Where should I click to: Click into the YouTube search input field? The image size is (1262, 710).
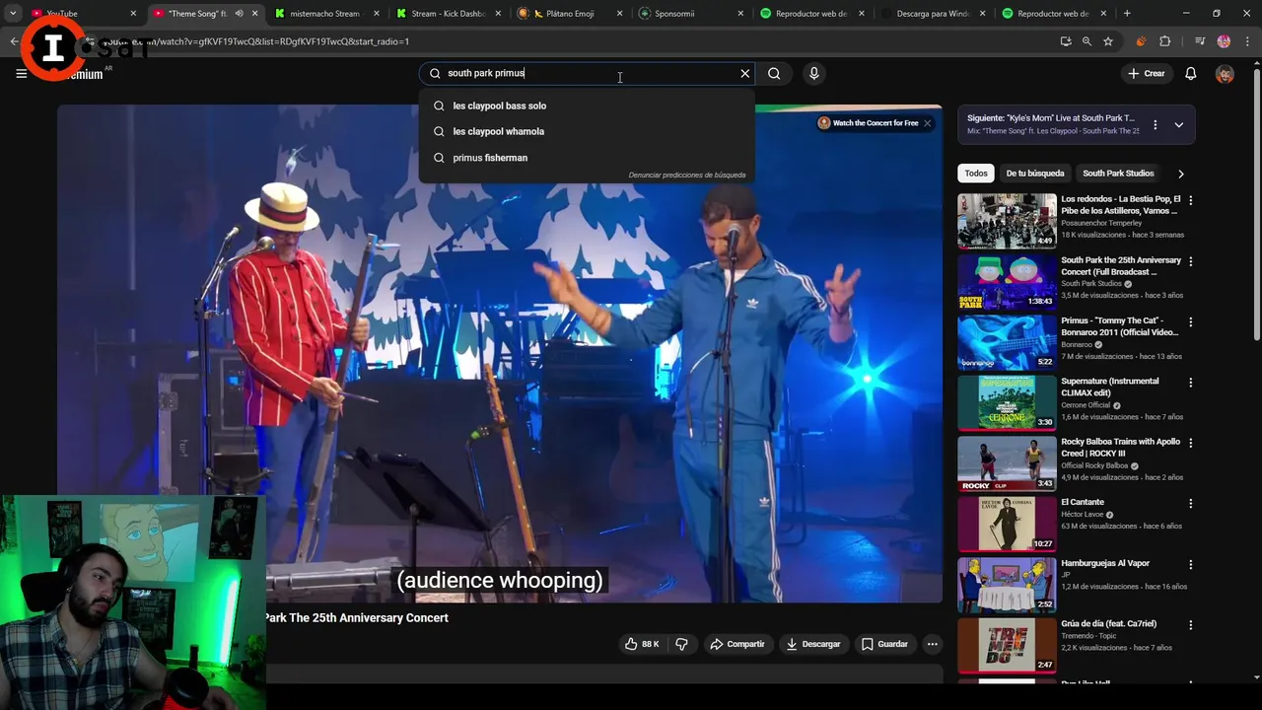(x=589, y=73)
